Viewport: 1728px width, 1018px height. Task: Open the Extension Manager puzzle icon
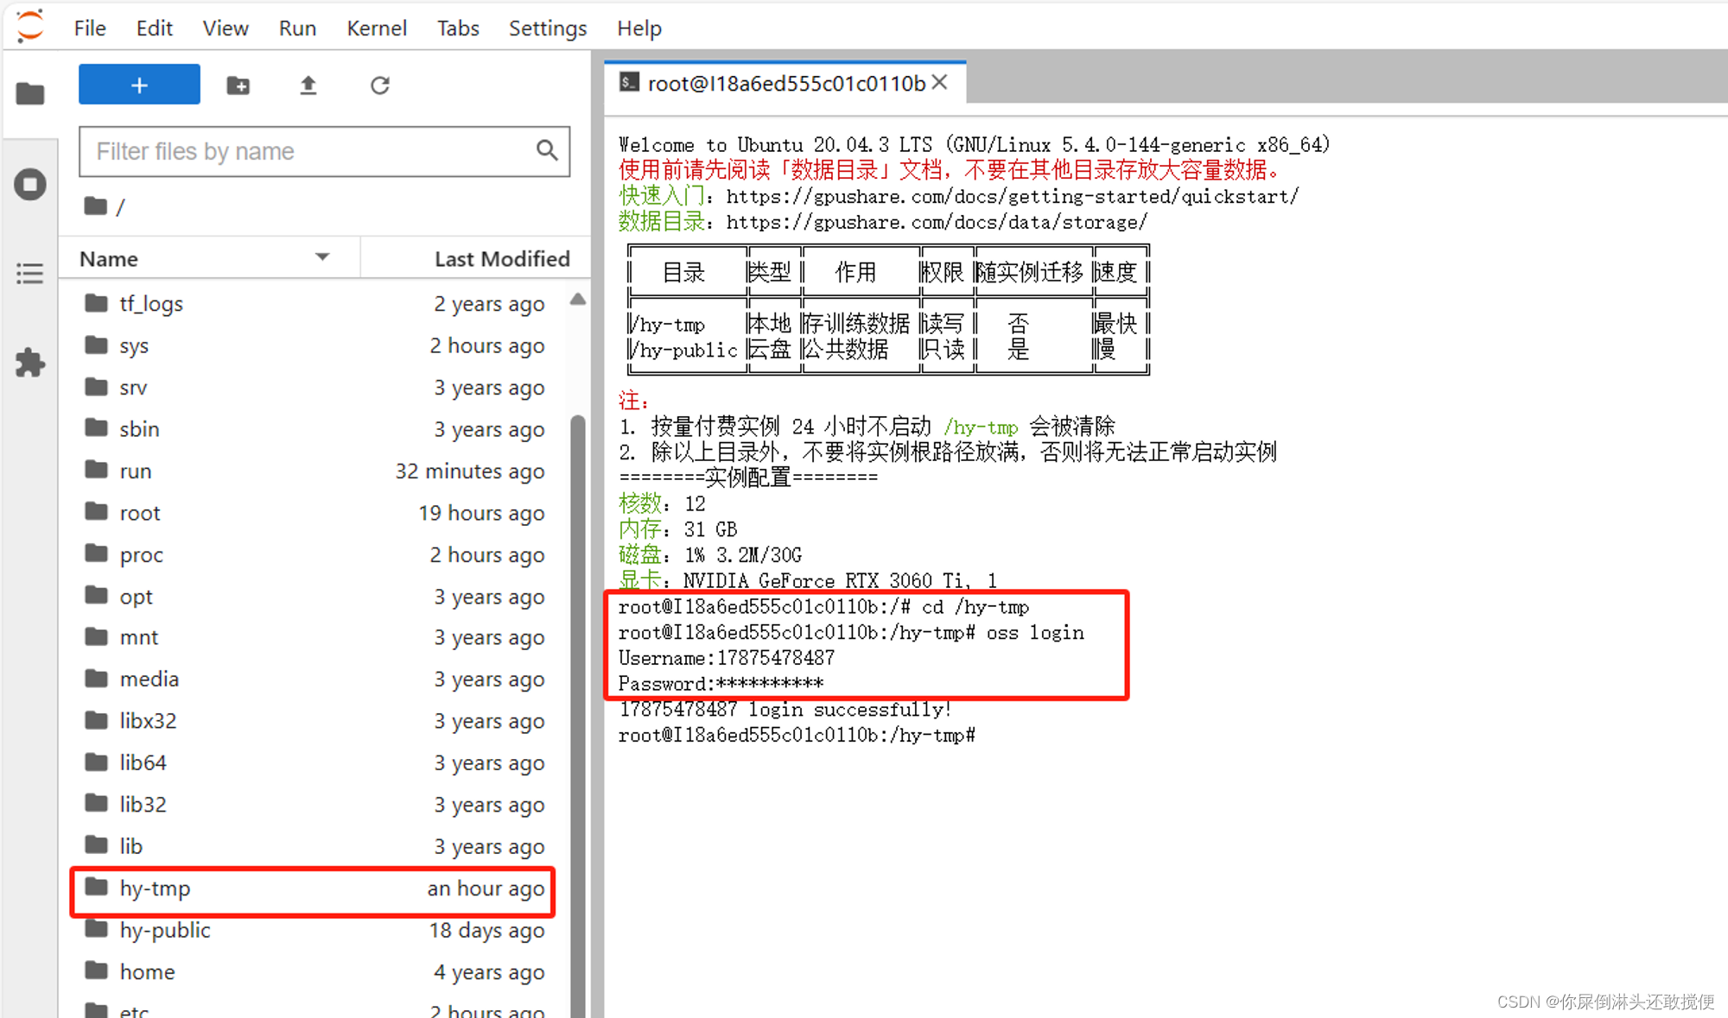pos(30,363)
